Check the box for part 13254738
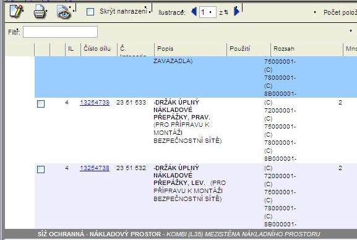Screen dimensions: 357x240 (x=41, y=169)
